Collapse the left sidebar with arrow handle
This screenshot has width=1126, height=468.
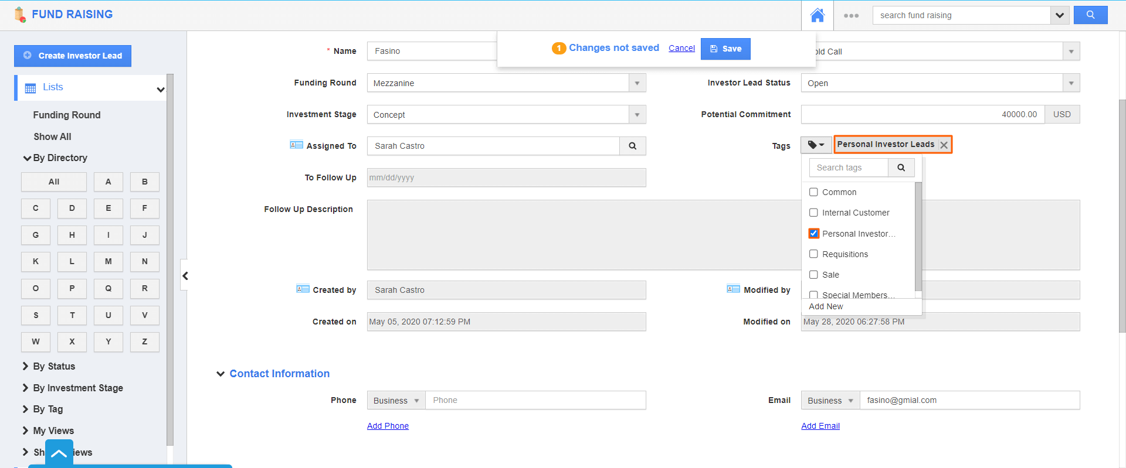(185, 276)
